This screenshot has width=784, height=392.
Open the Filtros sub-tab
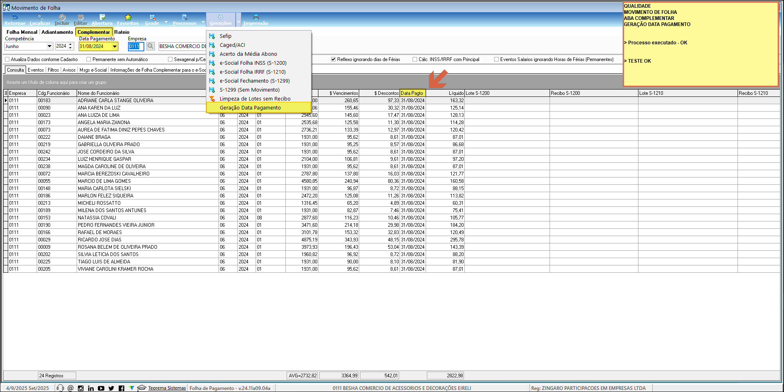[53, 70]
